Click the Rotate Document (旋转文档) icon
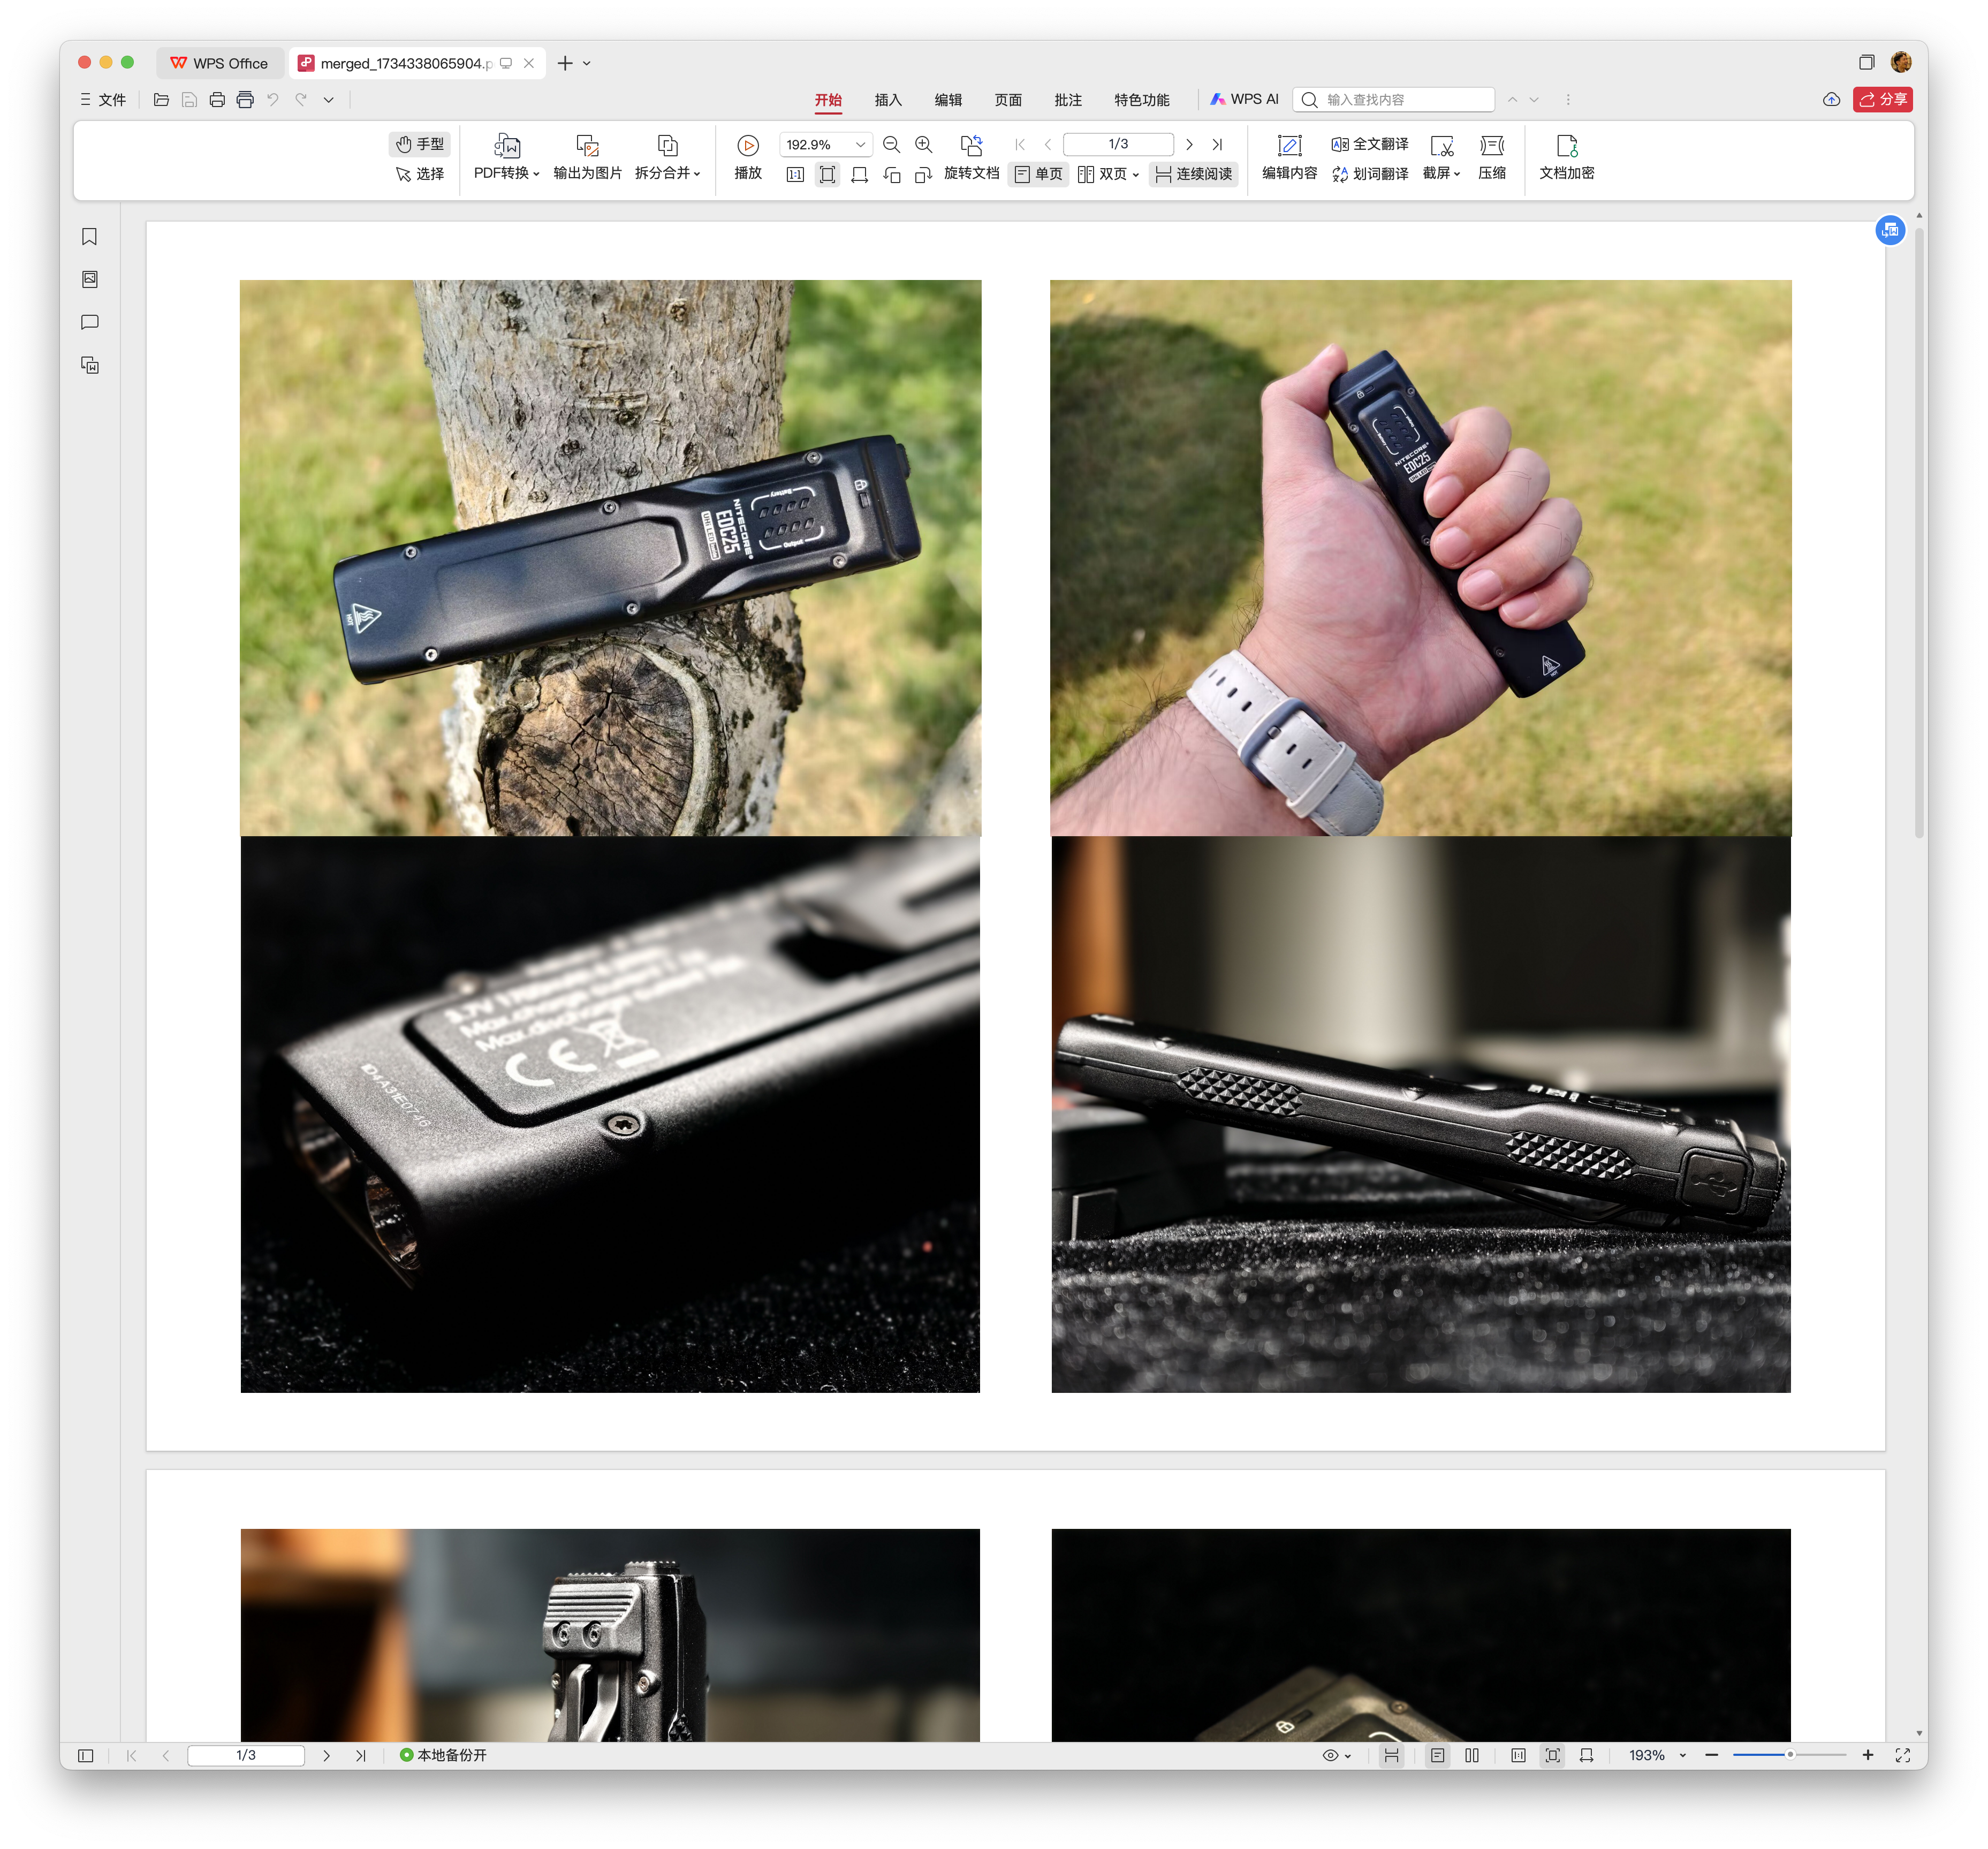The width and height of the screenshot is (1988, 1849). (x=971, y=145)
